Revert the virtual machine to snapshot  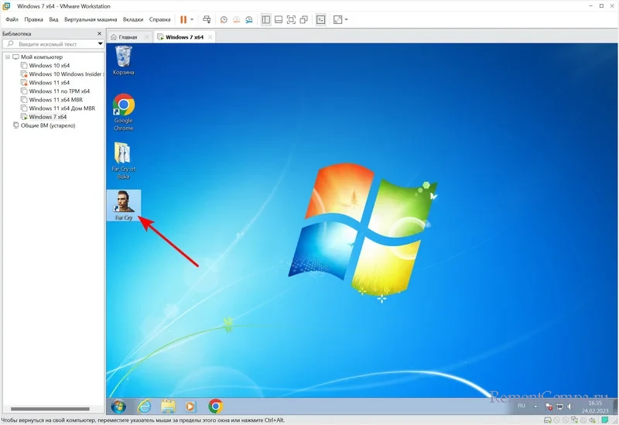236,19
